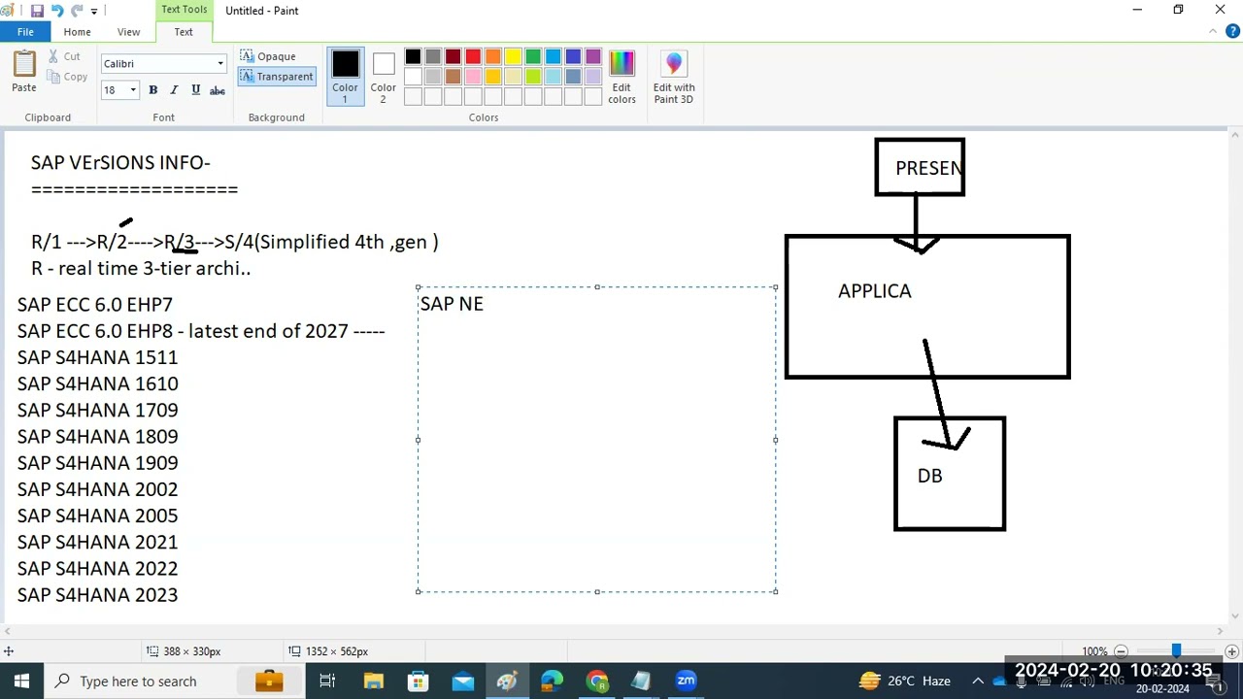Launch Edit with Paint 3D
This screenshot has height=699, width=1243.
(x=674, y=77)
